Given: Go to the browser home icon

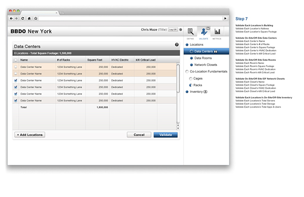Looking at the screenshot, I should 29,18.
